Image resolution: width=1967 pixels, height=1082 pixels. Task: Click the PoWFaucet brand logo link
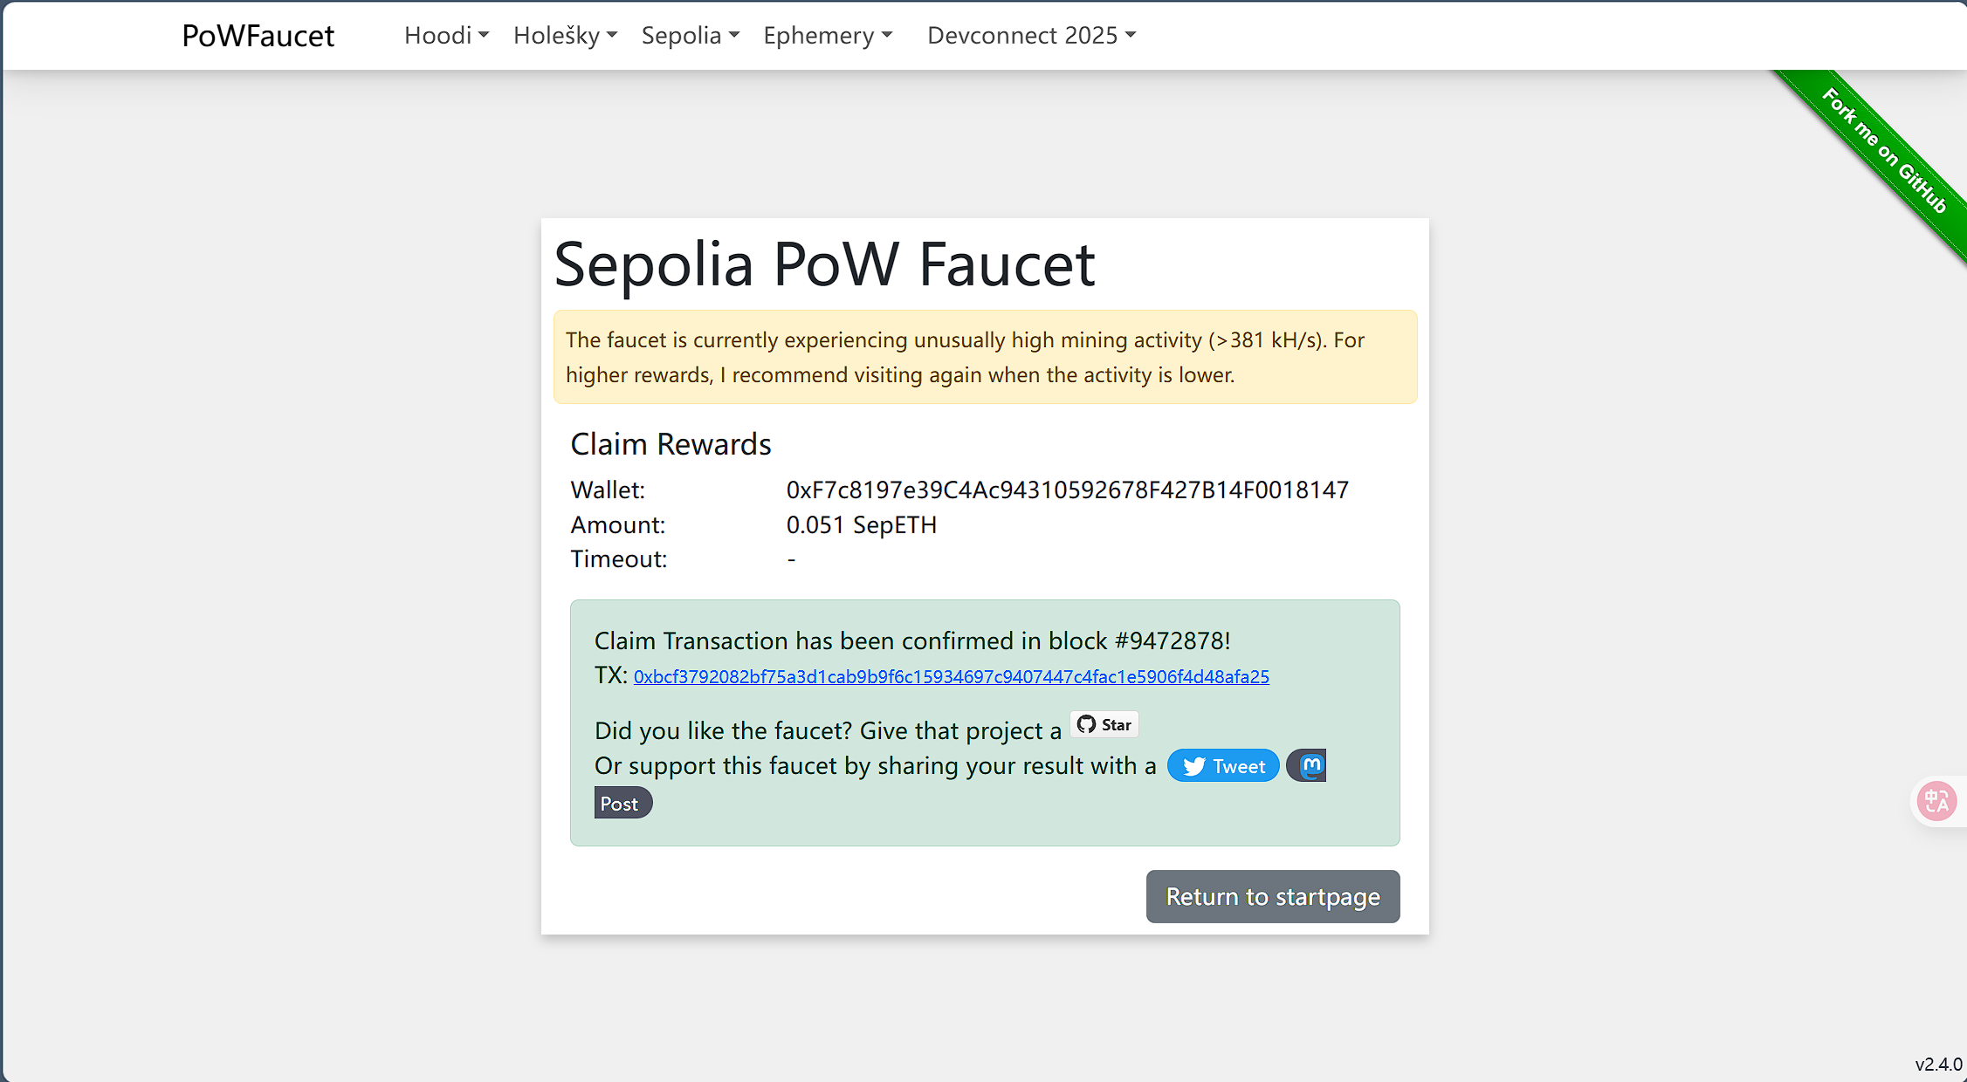click(x=258, y=36)
